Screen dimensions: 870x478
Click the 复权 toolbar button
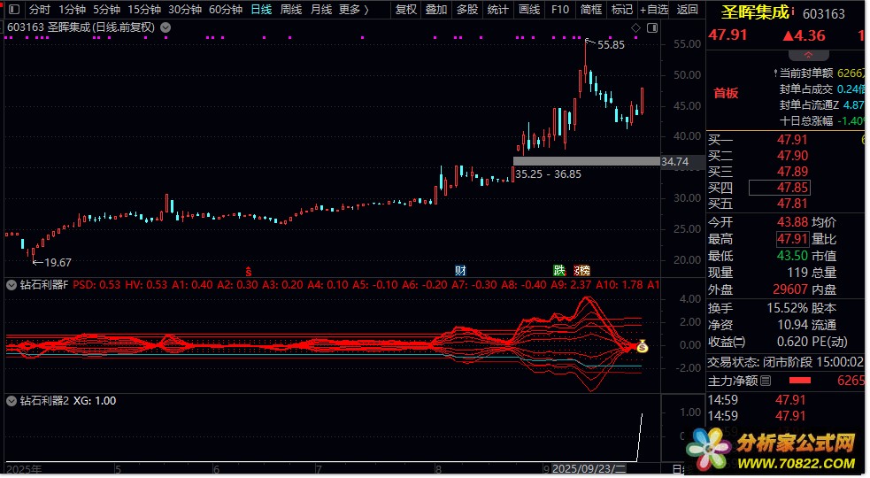(x=405, y=10)
